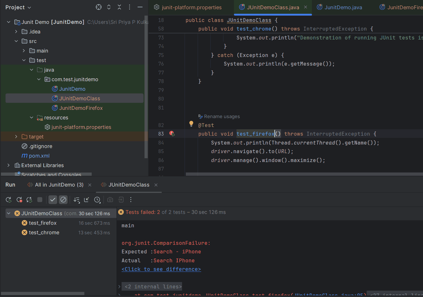The image size is (423, 297).
Task: Open the All in JunitDemo (3) run tab
Action: point(59,185)
